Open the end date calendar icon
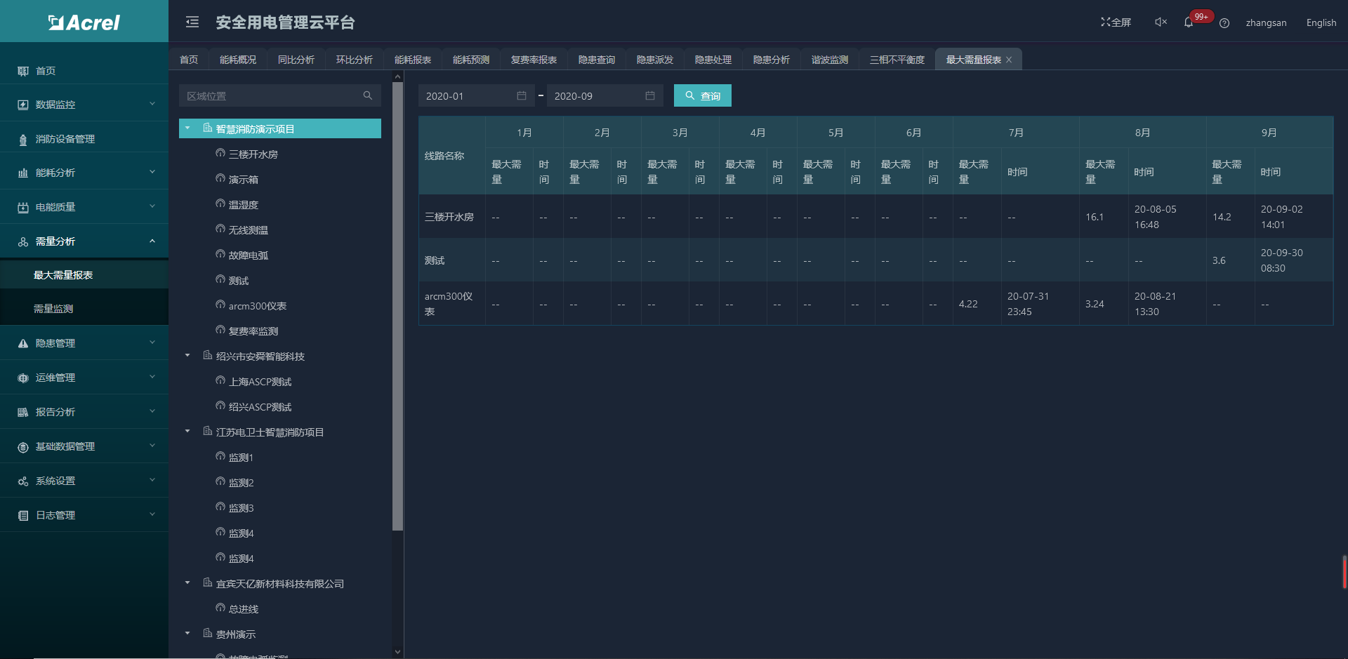 650,95
